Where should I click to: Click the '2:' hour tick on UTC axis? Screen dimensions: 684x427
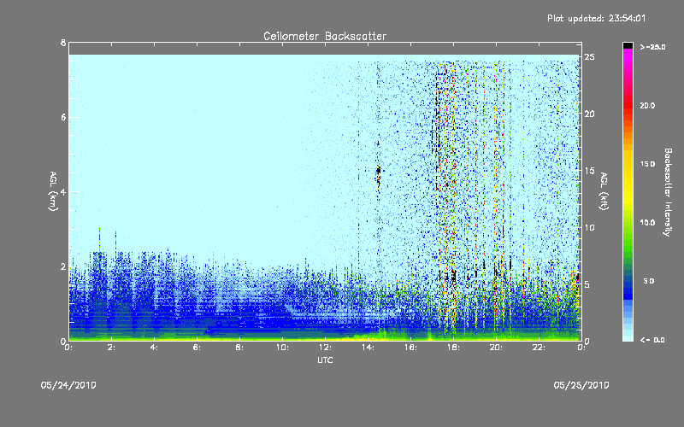[111, 348]
